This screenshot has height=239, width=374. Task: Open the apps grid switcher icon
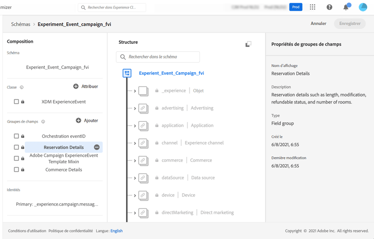pyautogui.click(x=313, y=7)
